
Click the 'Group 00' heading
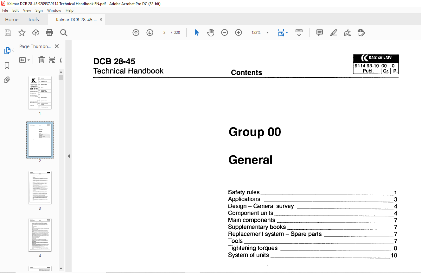[x=255, y=132]
